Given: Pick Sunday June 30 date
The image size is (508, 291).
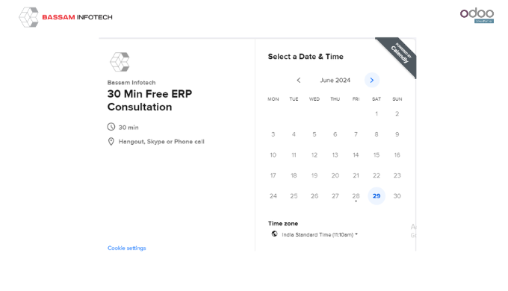Looking at the screenshot, I should 397,195.
